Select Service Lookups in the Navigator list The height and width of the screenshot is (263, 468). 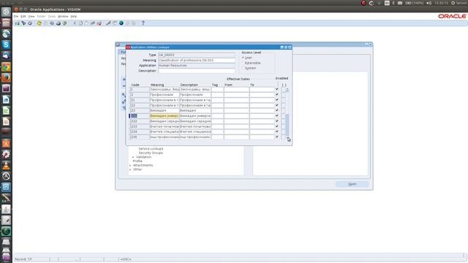(x=151, y=148)
